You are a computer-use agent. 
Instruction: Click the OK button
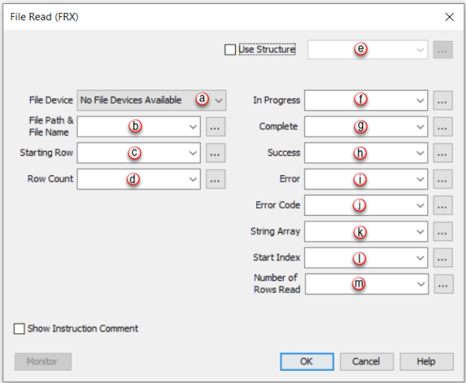[307, 362]
